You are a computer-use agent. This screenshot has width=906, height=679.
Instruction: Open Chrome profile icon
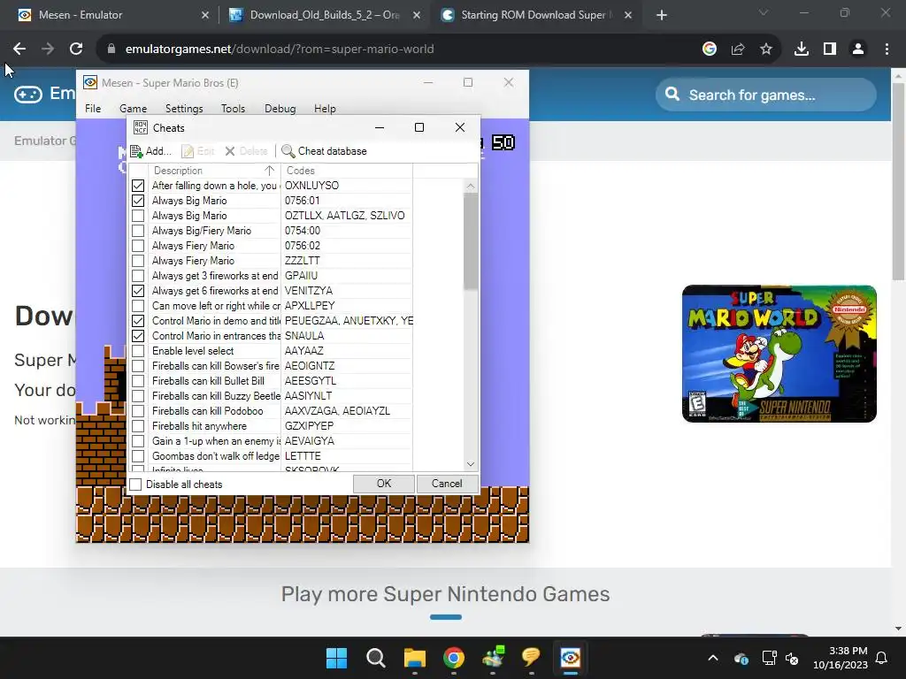click(x=858, y=50)
